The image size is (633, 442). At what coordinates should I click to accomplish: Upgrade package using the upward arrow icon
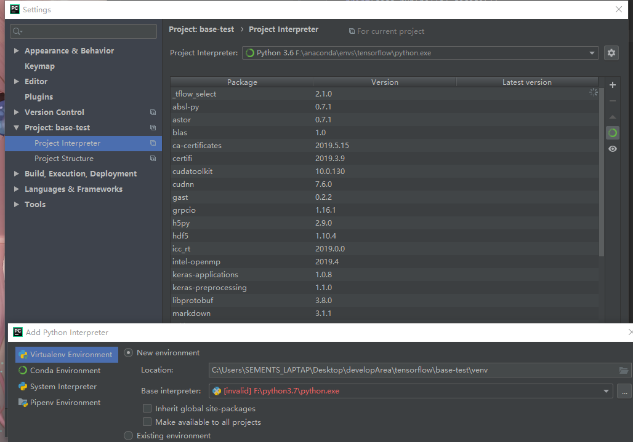[612, 117]
